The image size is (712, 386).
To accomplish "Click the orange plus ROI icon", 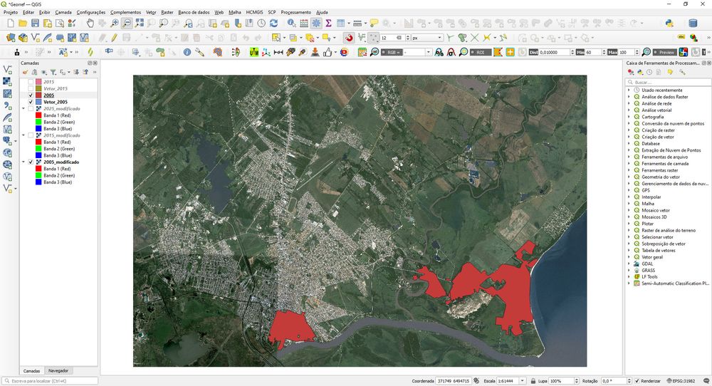I will click(x=510, y=52).
